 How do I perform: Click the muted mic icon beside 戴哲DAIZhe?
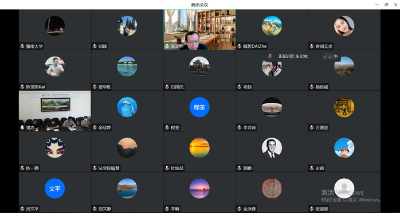point(240,46)
